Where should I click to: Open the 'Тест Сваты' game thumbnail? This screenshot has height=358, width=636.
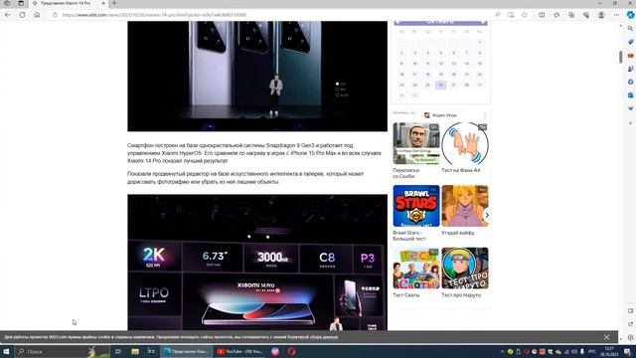pyautogui.click(x=416, y=268)
